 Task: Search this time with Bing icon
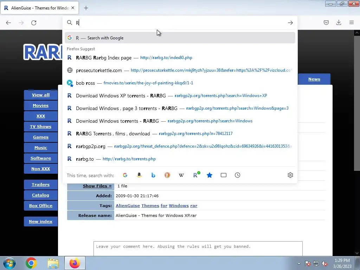[153, 175]
